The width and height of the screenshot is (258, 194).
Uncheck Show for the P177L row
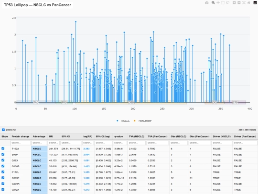pyautogui.click(x=3, y=172)
